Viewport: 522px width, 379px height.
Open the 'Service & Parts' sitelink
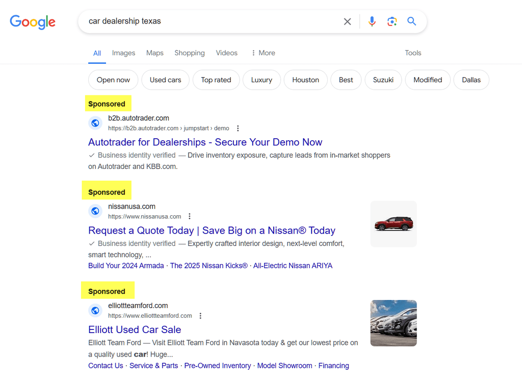154,366
